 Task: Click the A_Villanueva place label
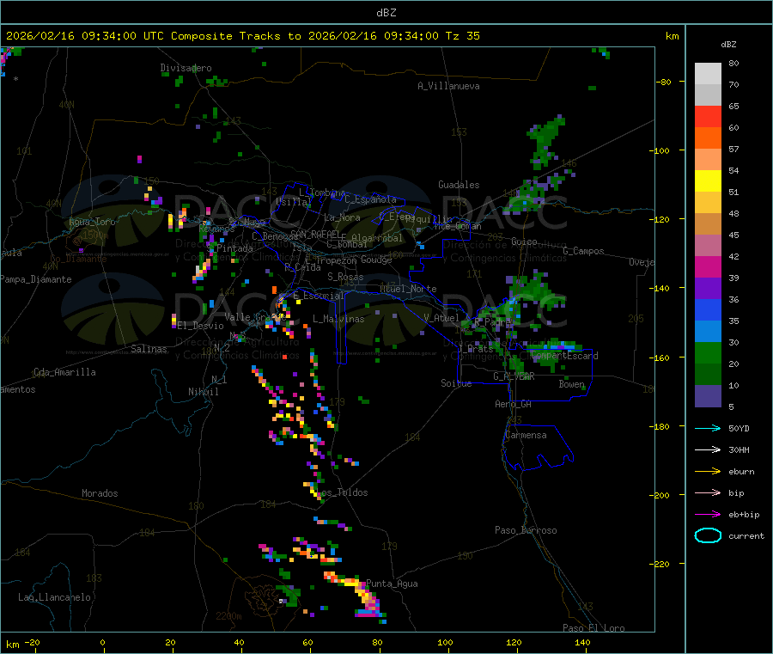pos(448,86)
